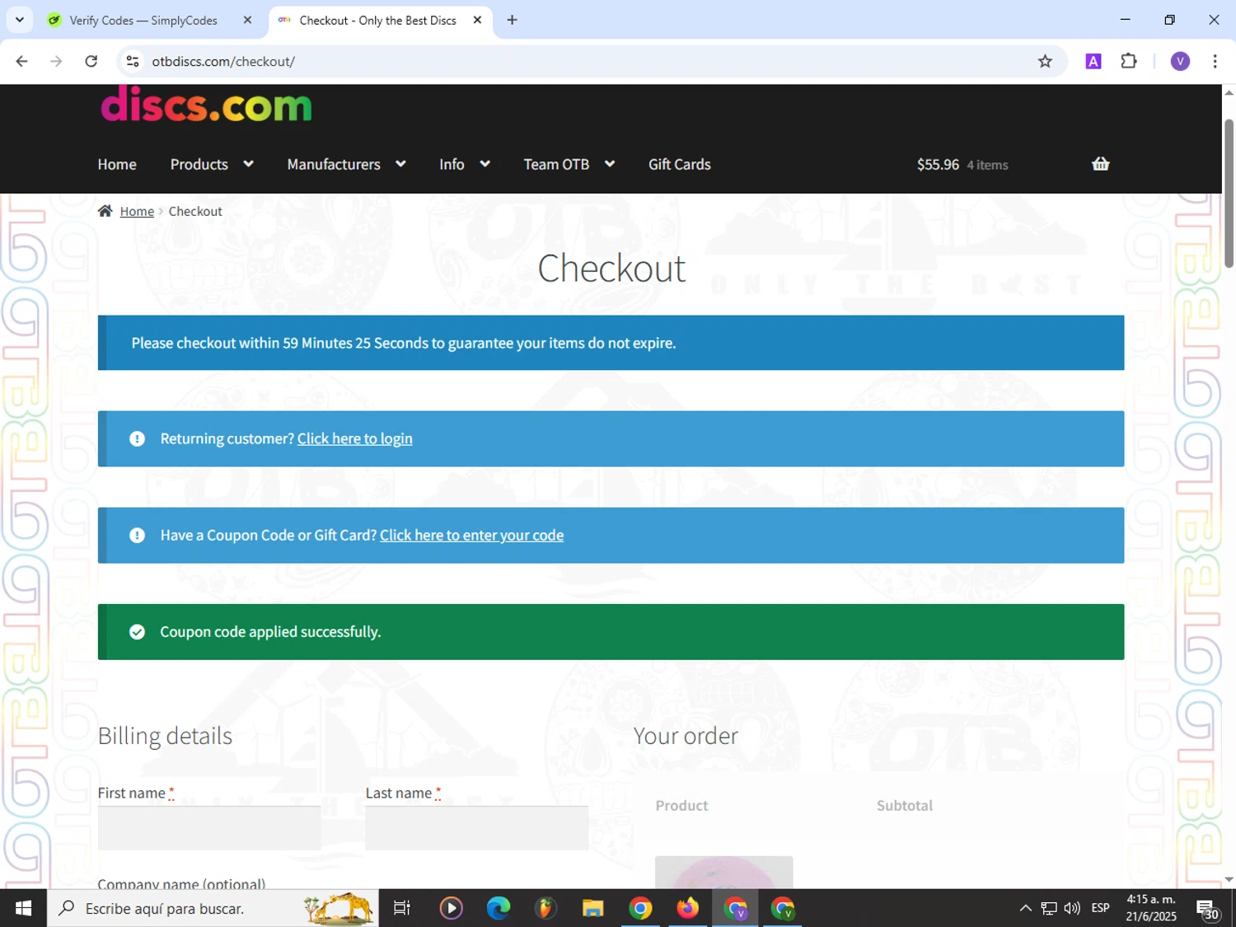Click the taskbar clock and date
The width and height of the screenshot is (1236, 927).
point(1151,908)
